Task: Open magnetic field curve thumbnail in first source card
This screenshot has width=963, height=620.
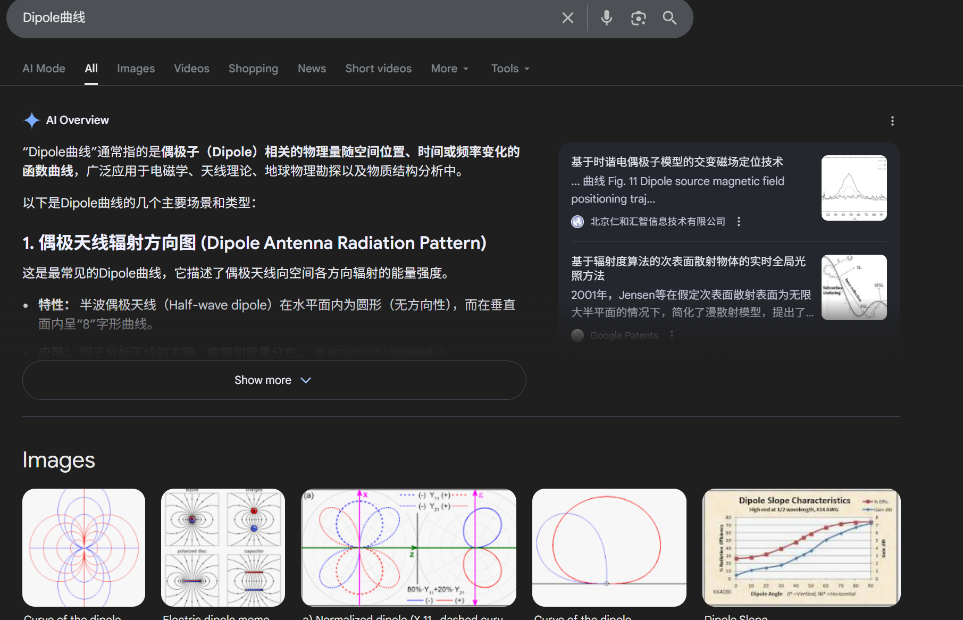Action: [x=854, y=188]
